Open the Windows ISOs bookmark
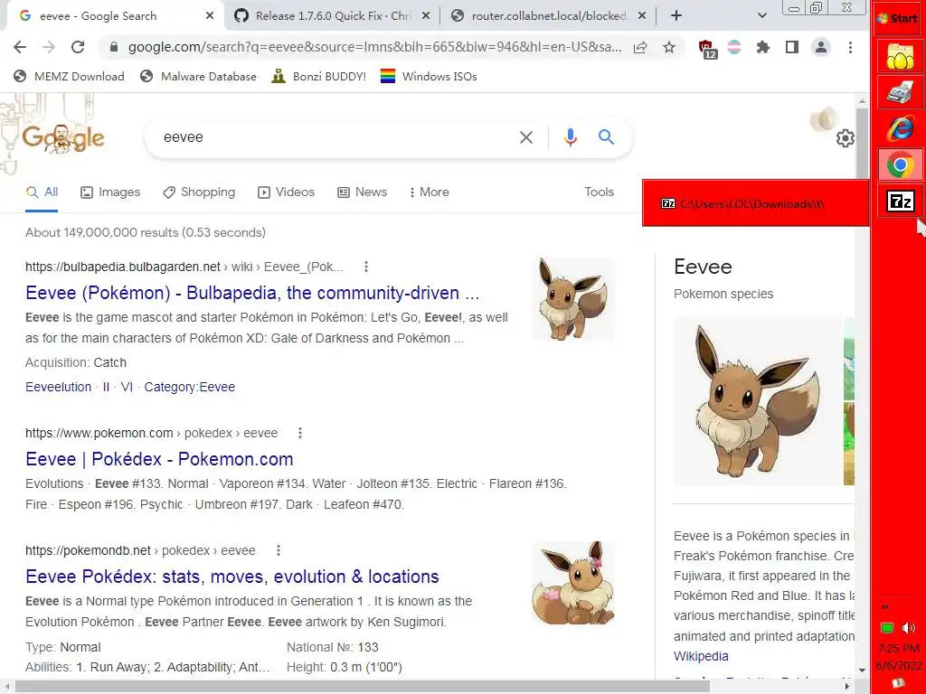This screenshot has width=926, height=694. click(429, 76)
